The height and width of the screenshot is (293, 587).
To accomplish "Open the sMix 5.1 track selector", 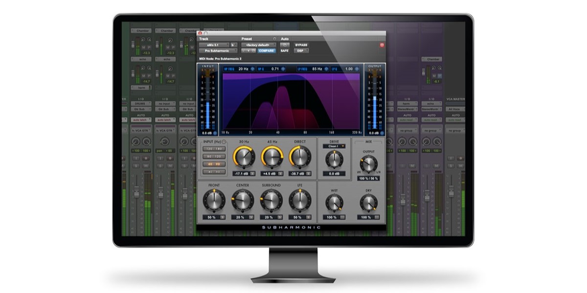I will (x=214, y=44).
